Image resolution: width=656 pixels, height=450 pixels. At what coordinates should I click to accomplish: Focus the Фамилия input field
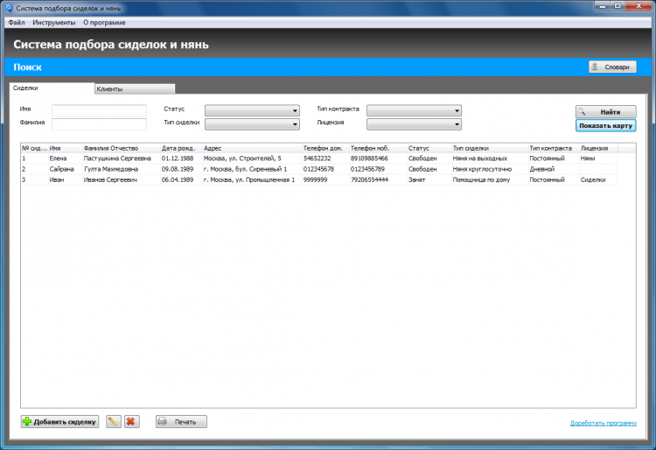(99, 124)
